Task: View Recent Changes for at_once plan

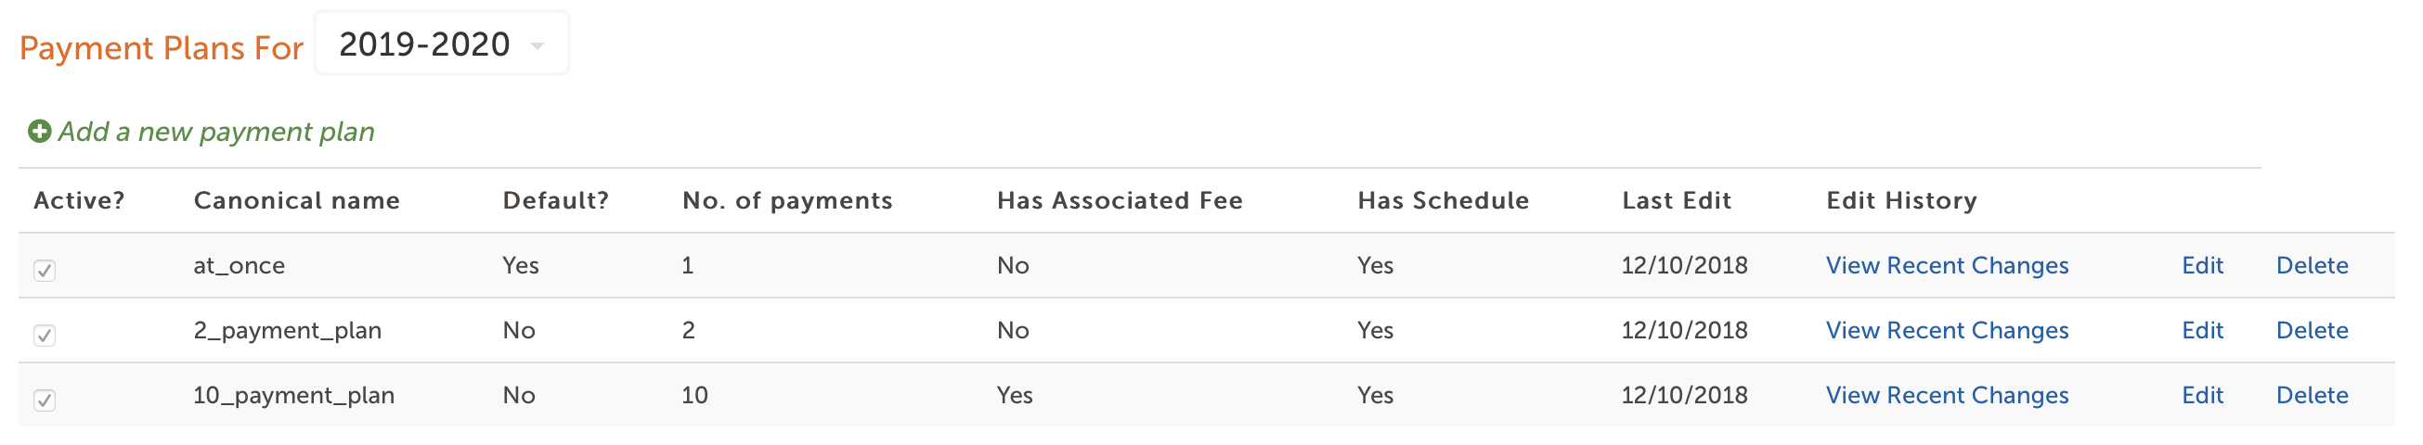Action: click(1947, 266)
